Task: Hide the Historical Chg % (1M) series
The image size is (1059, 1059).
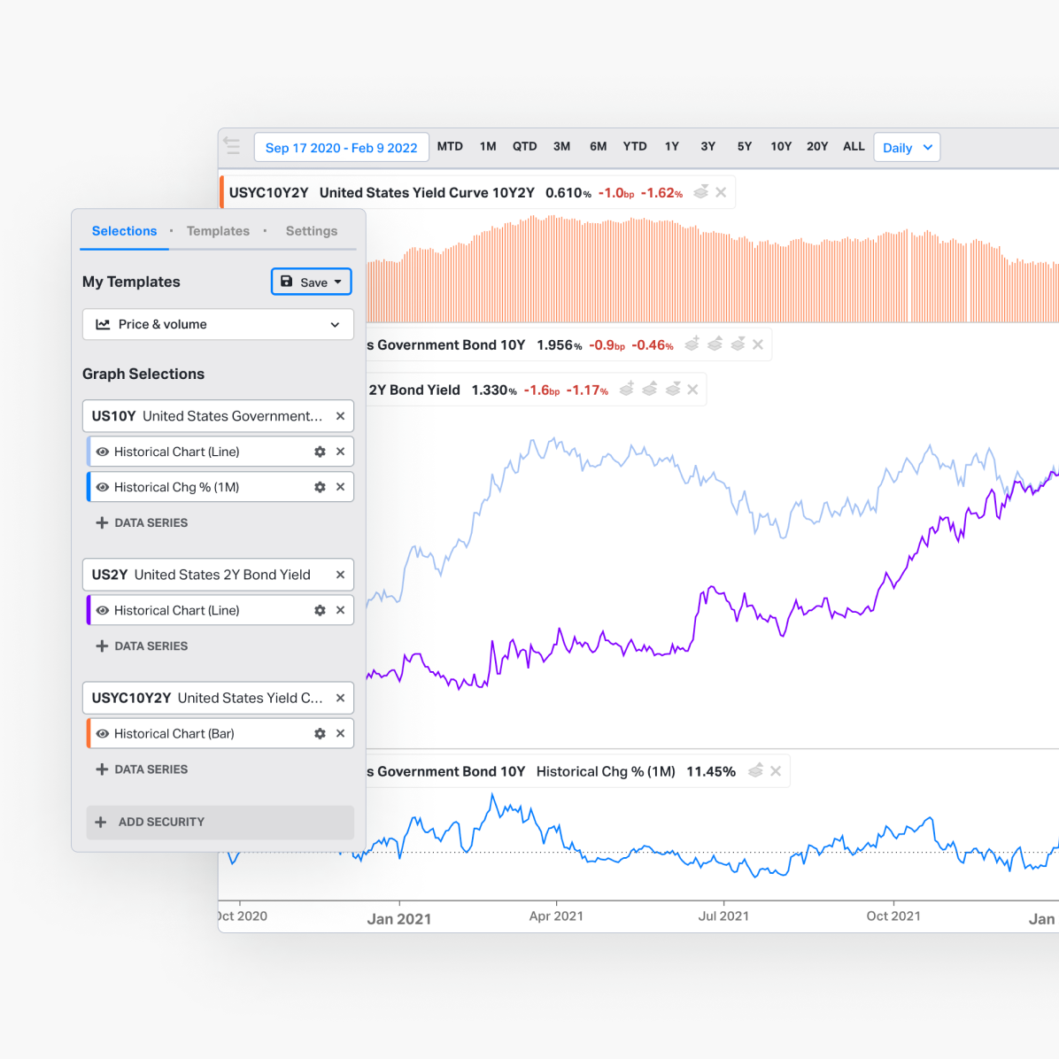Action: click(103, 487)
